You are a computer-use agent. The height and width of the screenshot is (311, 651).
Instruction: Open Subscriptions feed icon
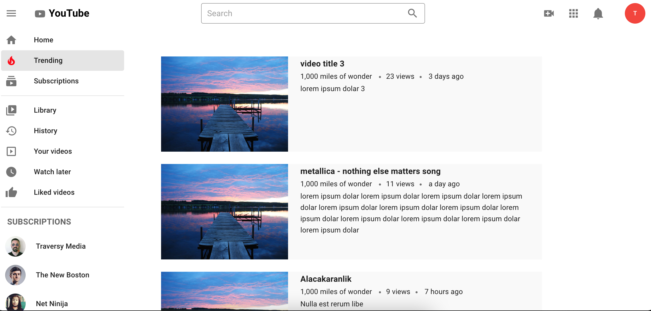(x=11, y=81)
